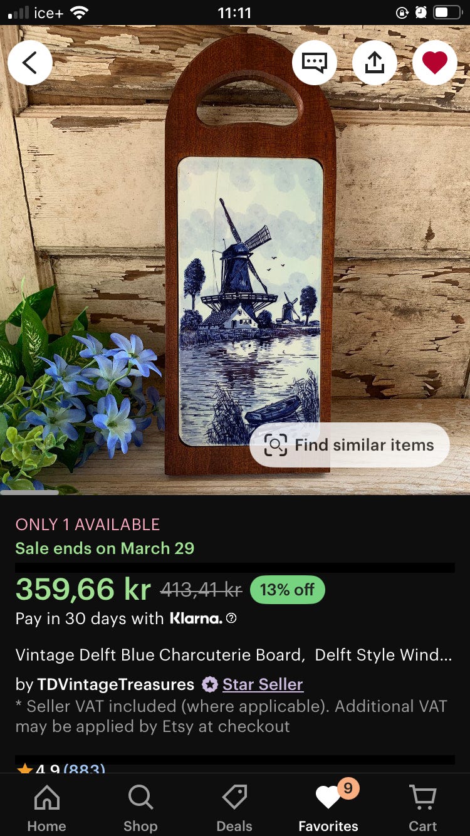This screenshot has width=470, height=836.
Task: Tap the status bar clock
Action: tap(234, 13)
